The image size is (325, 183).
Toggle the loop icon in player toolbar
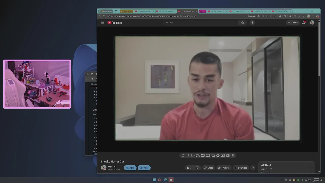(x=183, y=156)
